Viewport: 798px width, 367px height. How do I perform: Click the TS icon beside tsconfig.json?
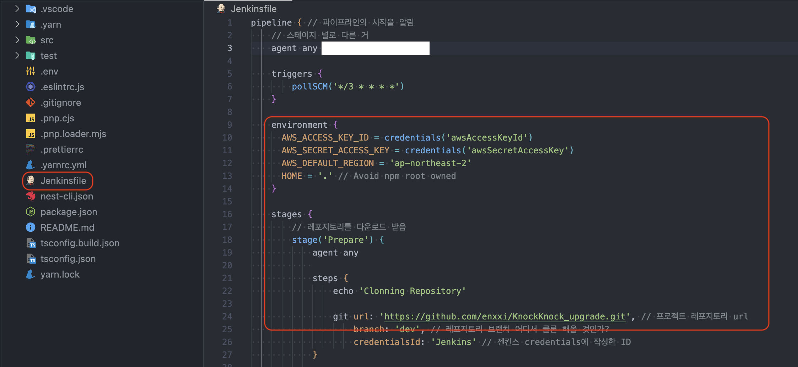point(31,259)
